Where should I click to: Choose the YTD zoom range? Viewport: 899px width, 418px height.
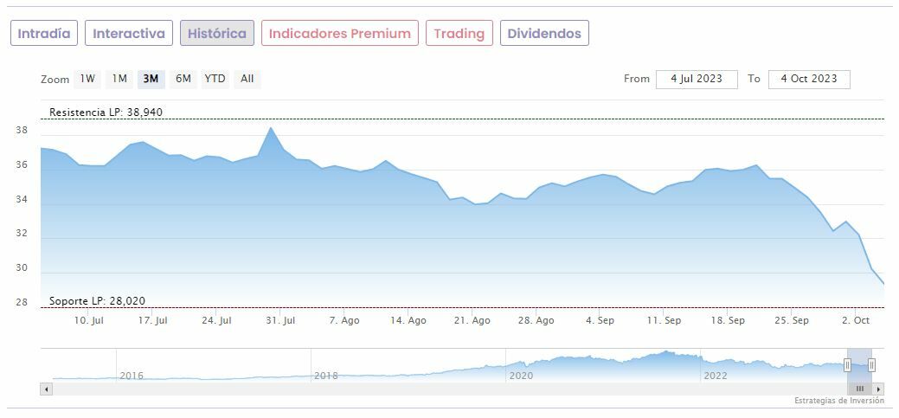[x=215, y=79]
